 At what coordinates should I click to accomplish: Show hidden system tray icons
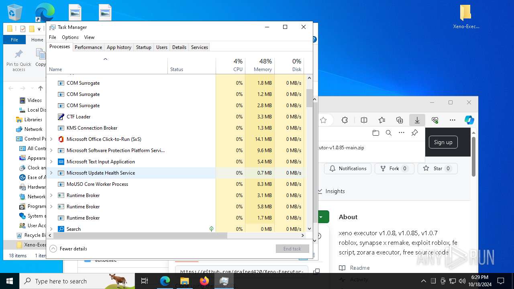pyautogui.click(x=423, y=281)
